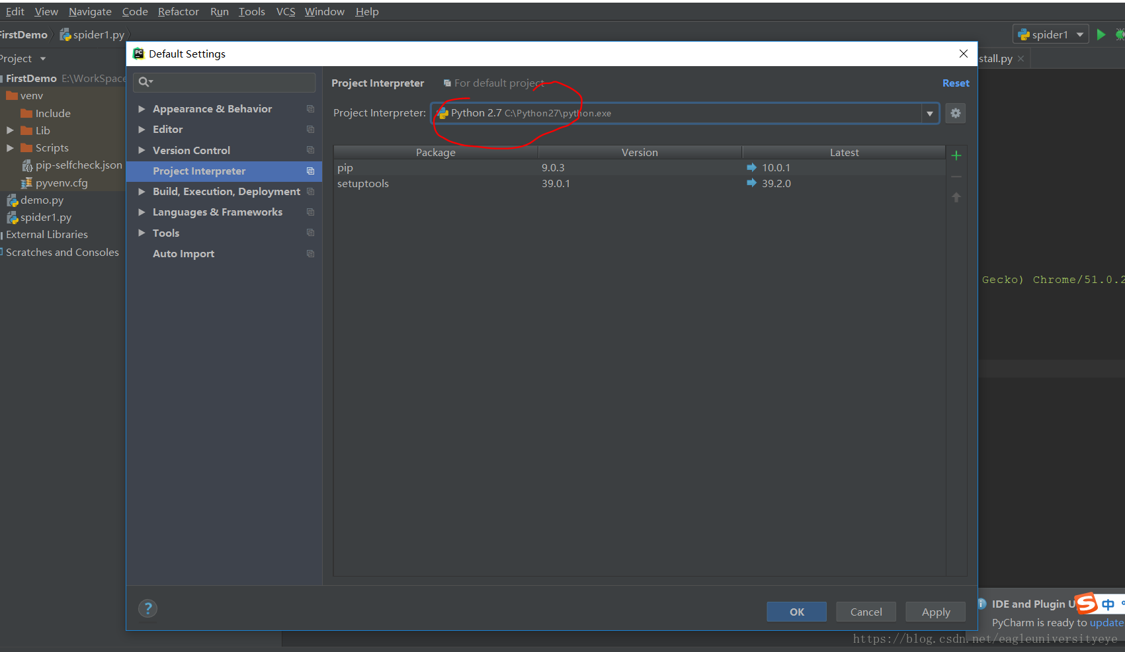Click the Apply button
The image size is (1125, 652).
936,612
